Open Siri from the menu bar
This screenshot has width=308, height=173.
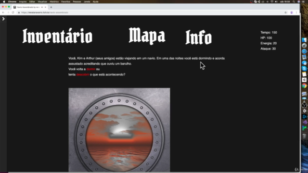299,1
